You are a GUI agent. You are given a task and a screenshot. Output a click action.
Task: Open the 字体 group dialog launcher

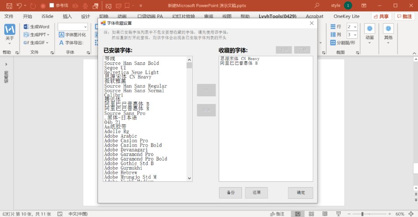click(88, 53)
